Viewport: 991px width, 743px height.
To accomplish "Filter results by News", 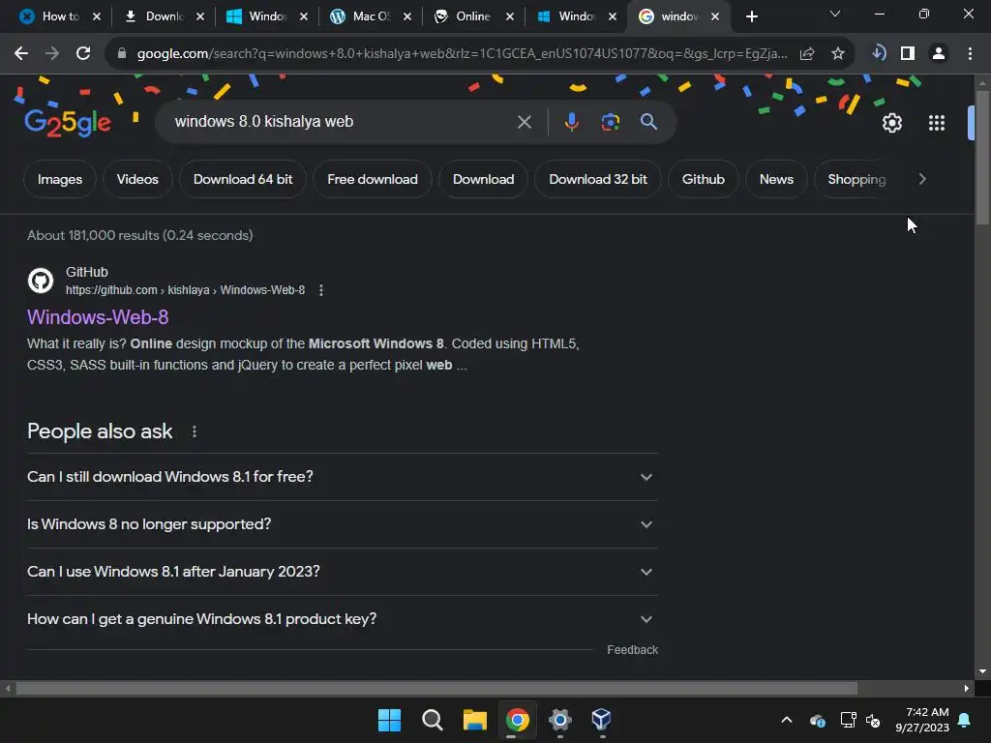I will [776, 179].
